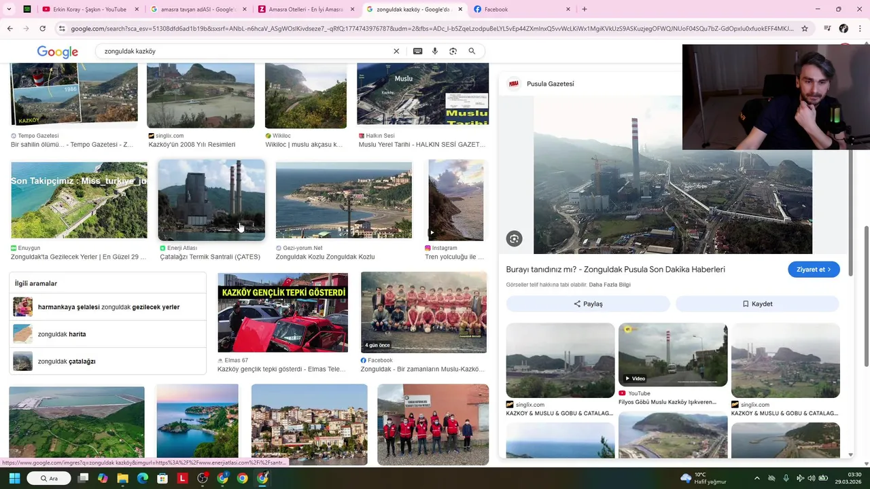Open Tempo Gazetesi Bir sahilin ölümü result

point(72,145)
